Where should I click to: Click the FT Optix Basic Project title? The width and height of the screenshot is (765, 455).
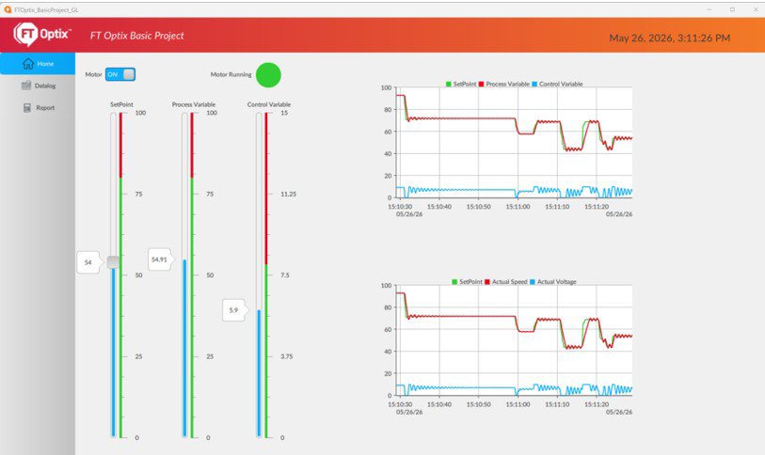pyautogui.click(x=137, y=36)
